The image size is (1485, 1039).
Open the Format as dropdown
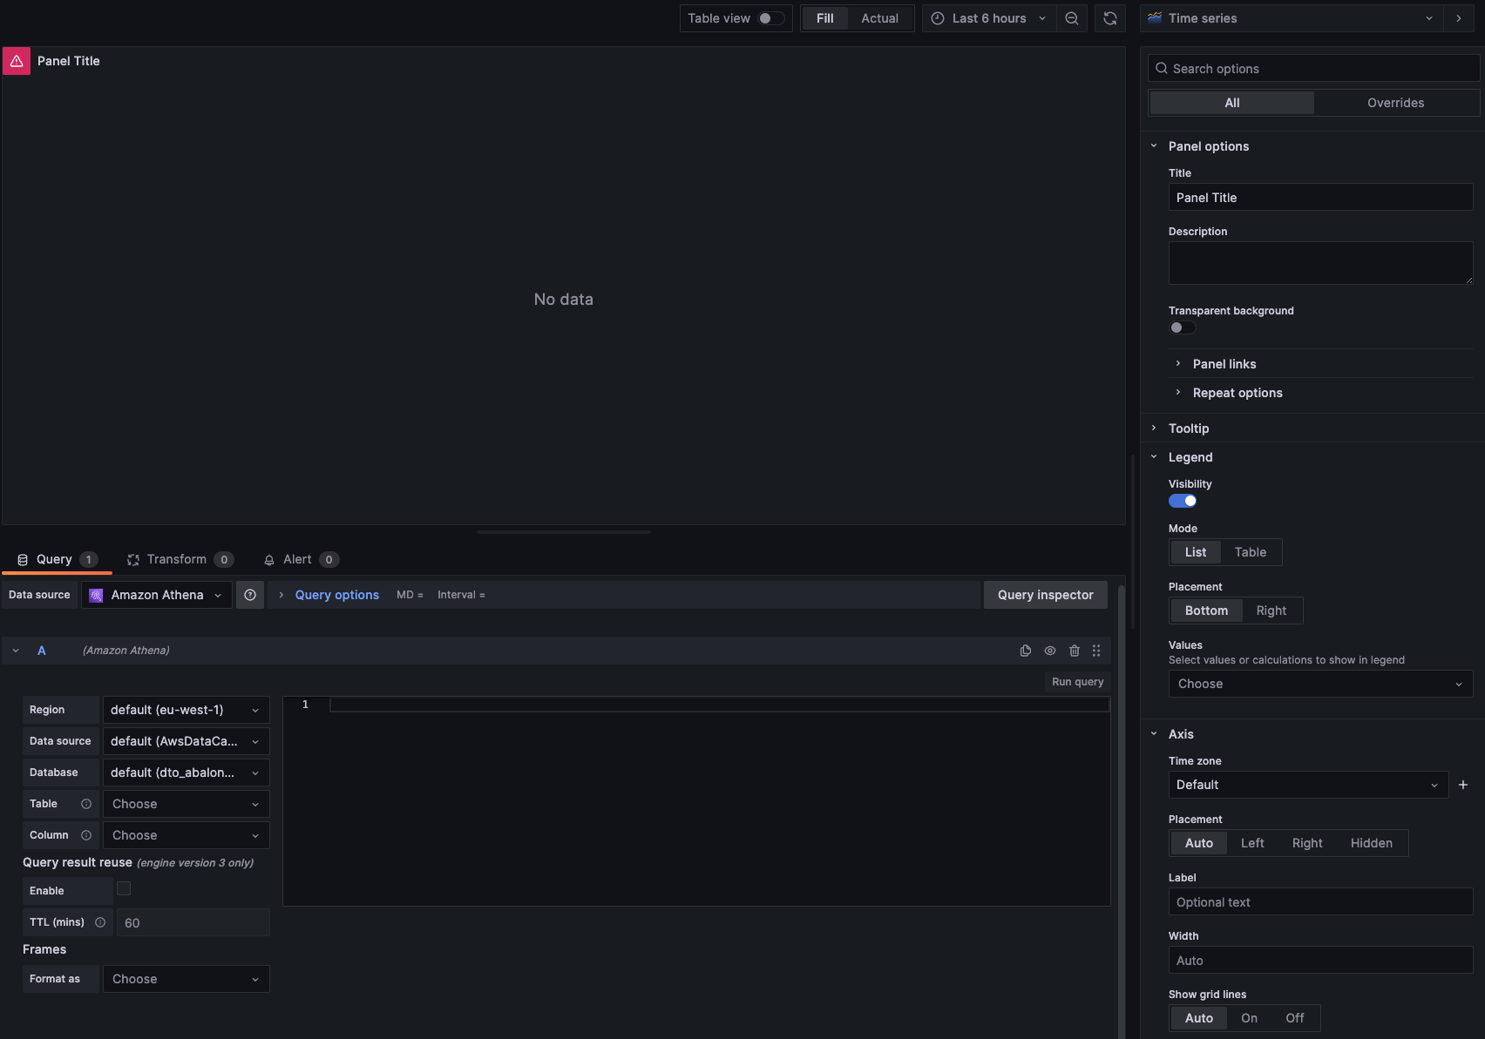[186, 979]
